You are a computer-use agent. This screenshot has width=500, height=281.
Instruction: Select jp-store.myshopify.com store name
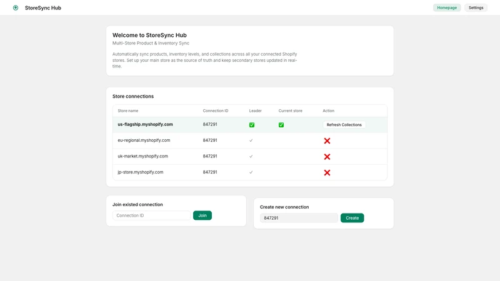pos(140,172)
